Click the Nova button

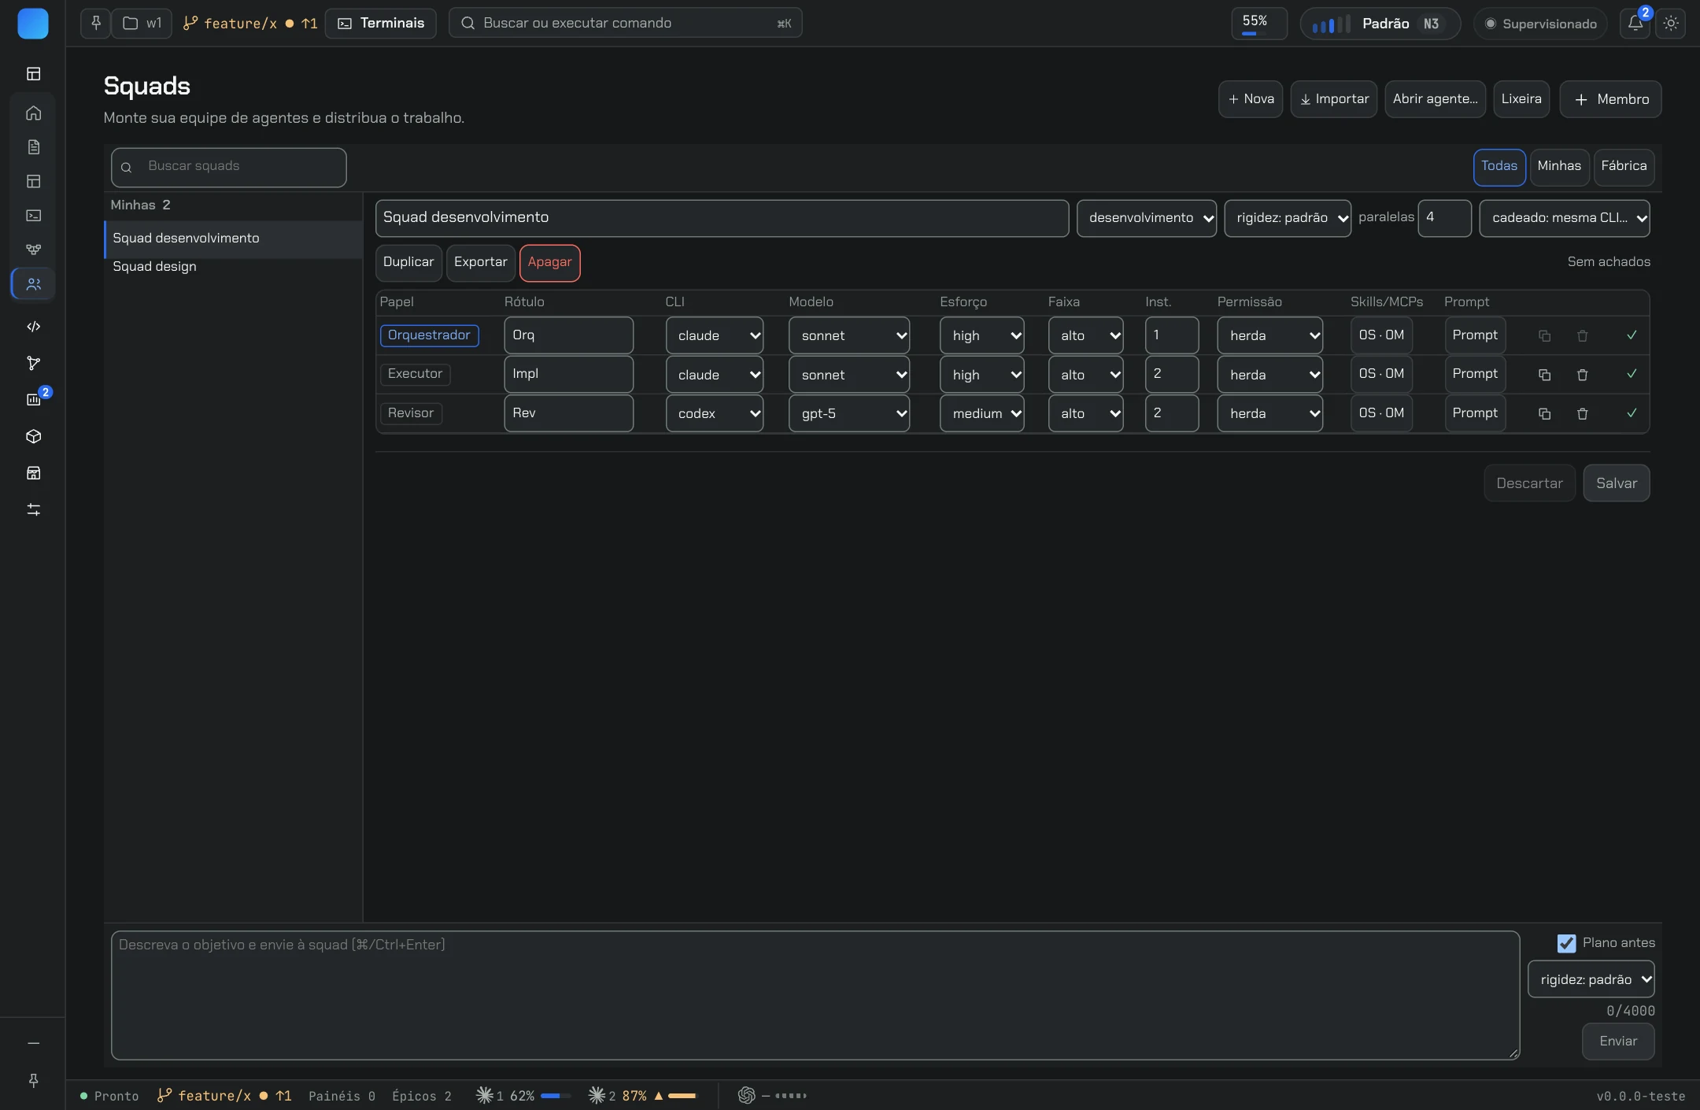1250,99
